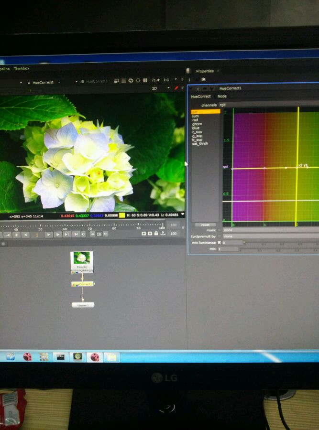
Task: Open the Thinkbox menu
Action: (x=22, y=68)
